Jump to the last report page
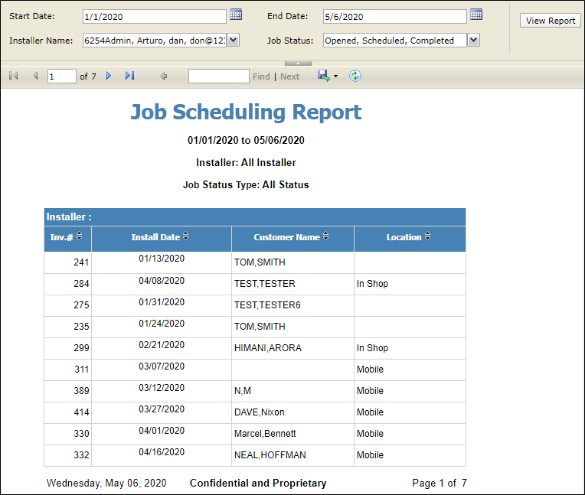This screenshot has height=495, width=585. pos(130,76)
